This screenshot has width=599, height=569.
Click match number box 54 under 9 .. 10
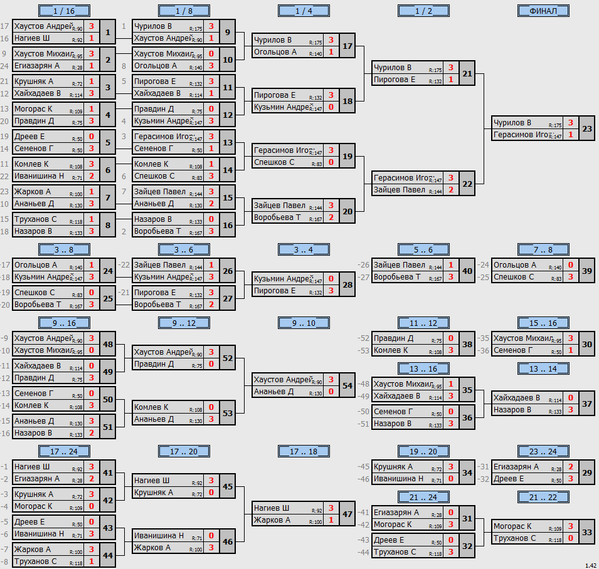coord(347,385)
